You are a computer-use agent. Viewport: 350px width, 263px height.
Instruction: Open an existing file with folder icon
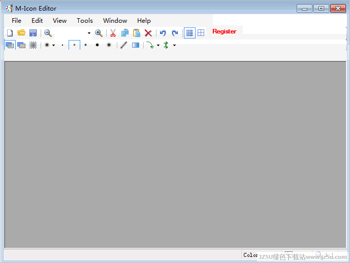pyautogui.click(x=21, y=33)
